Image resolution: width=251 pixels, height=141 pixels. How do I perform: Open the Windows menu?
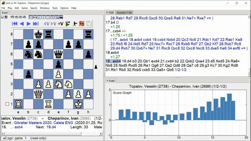click(x=45, y=8)
